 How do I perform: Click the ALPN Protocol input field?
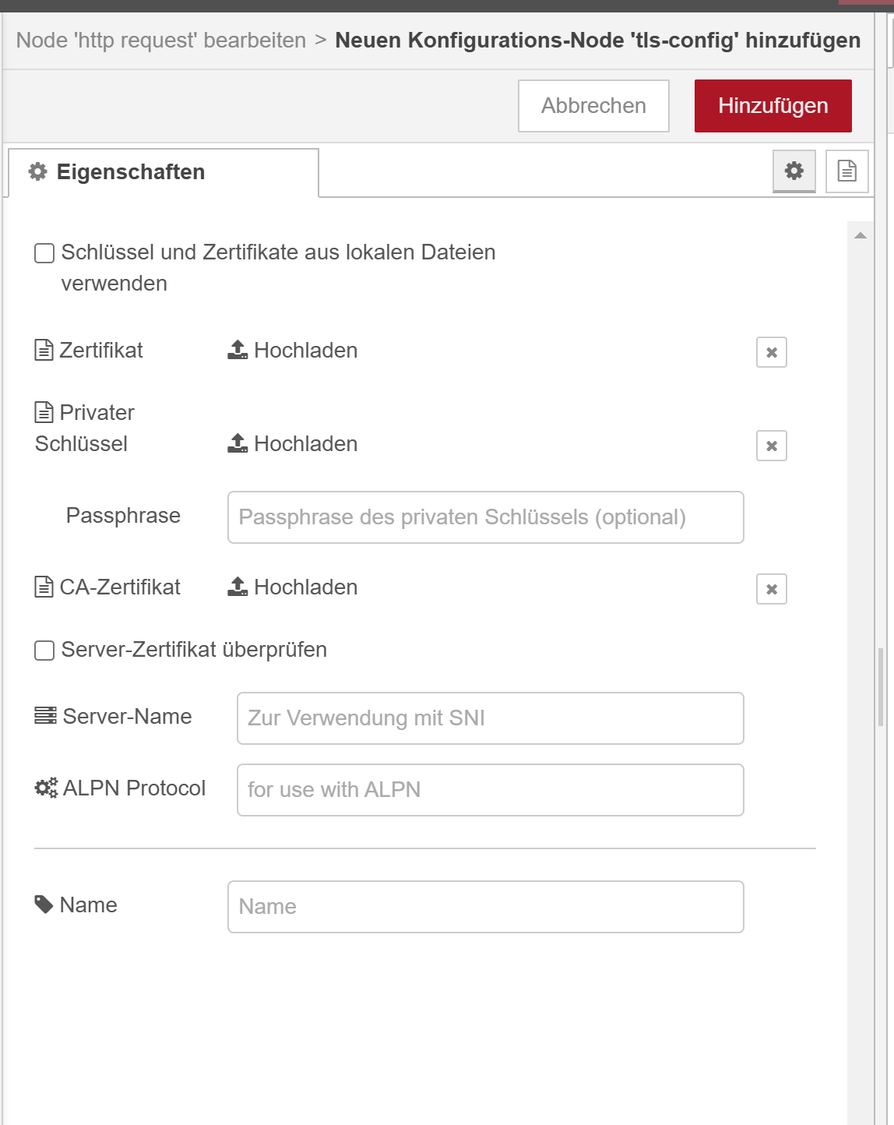point(490,790)
